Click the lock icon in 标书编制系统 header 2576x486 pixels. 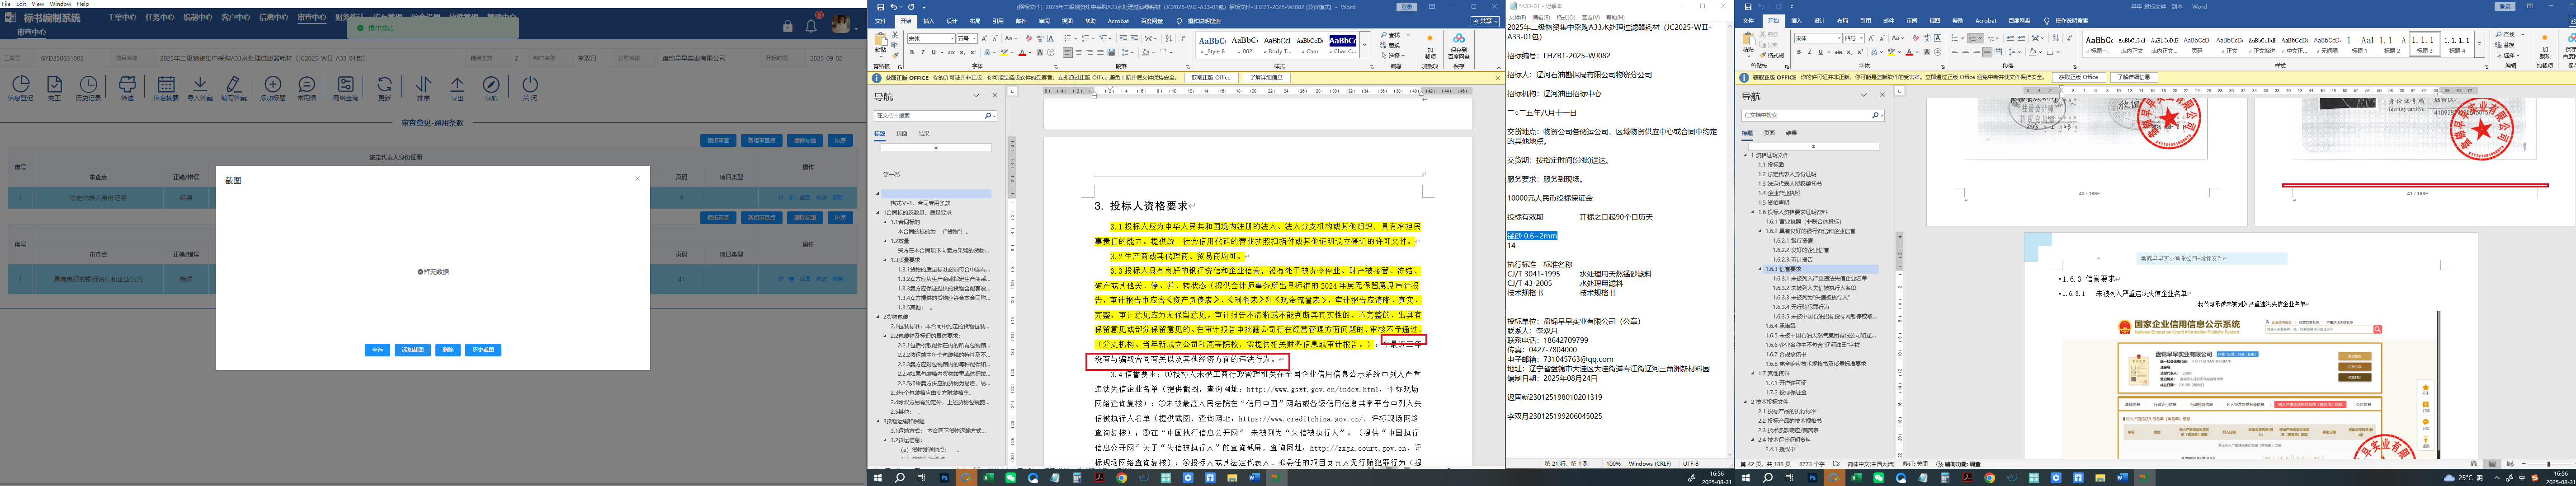tap(787, 26)
